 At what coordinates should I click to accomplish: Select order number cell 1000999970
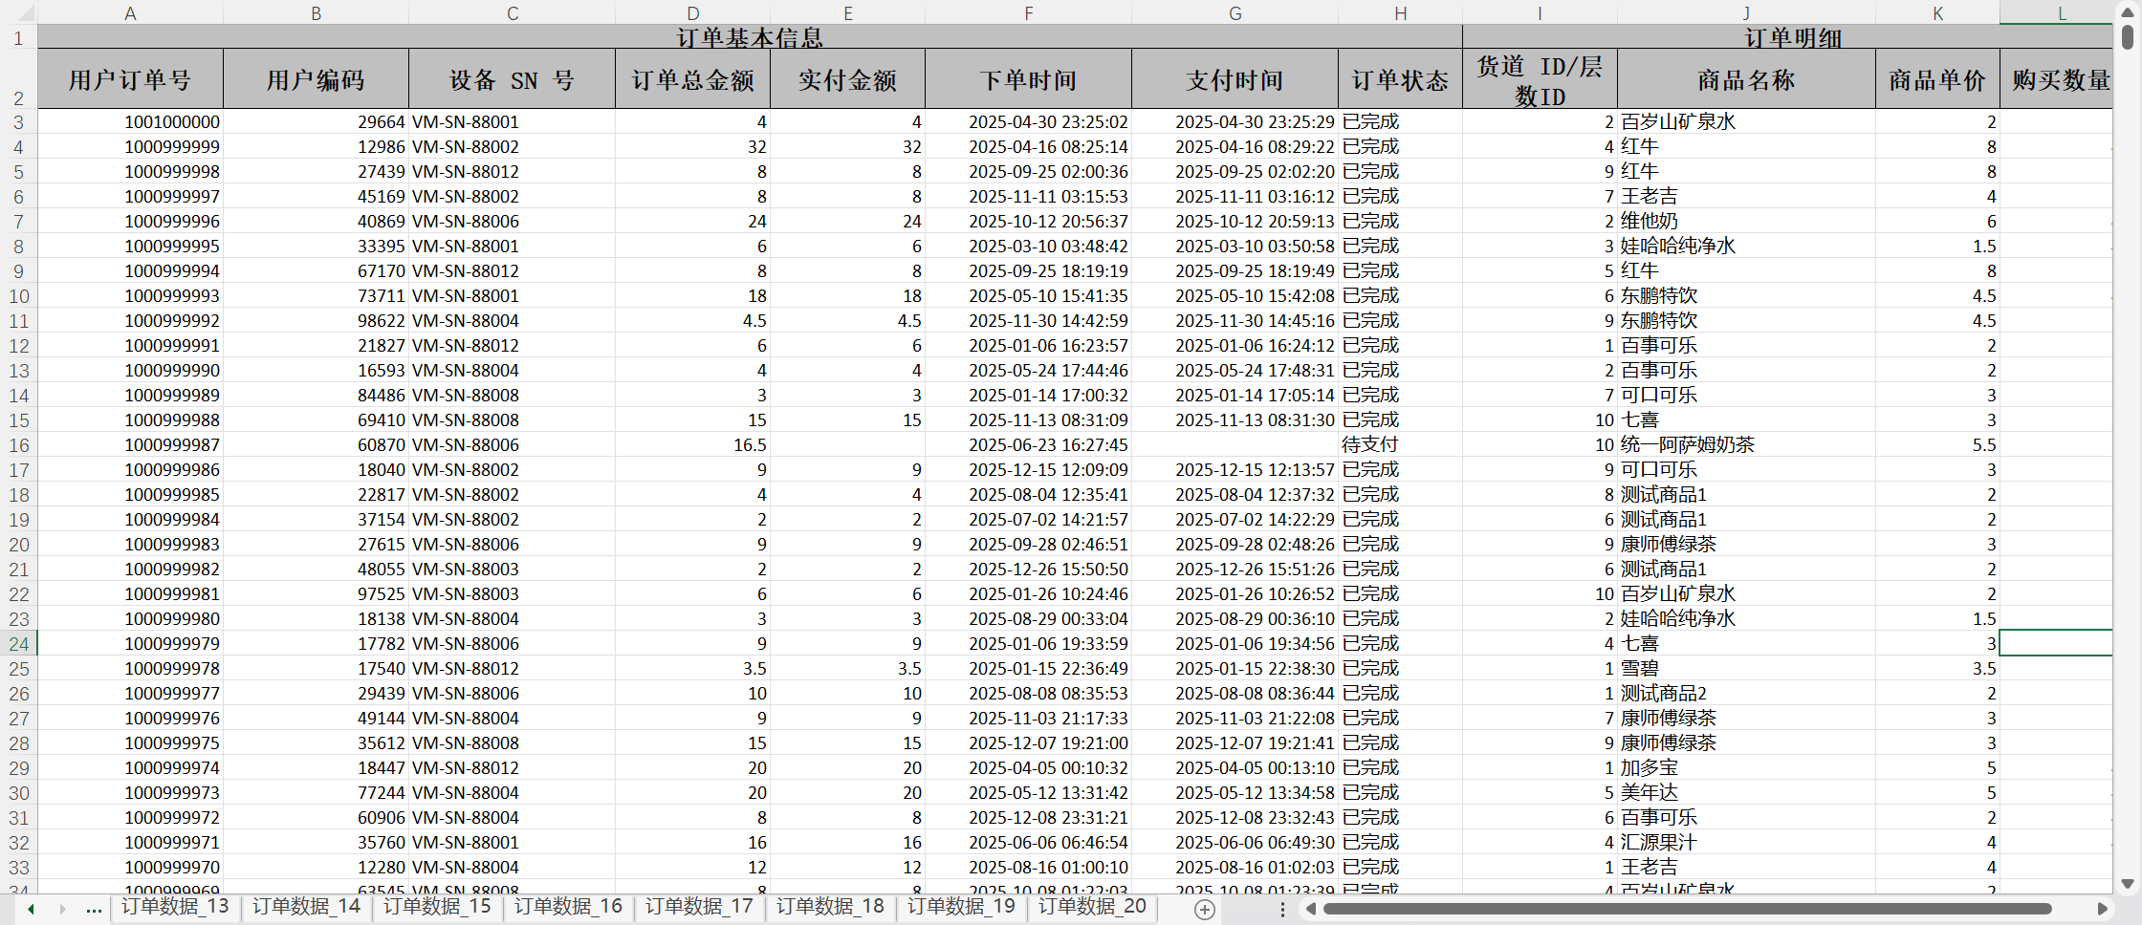[x=130, y=867]
